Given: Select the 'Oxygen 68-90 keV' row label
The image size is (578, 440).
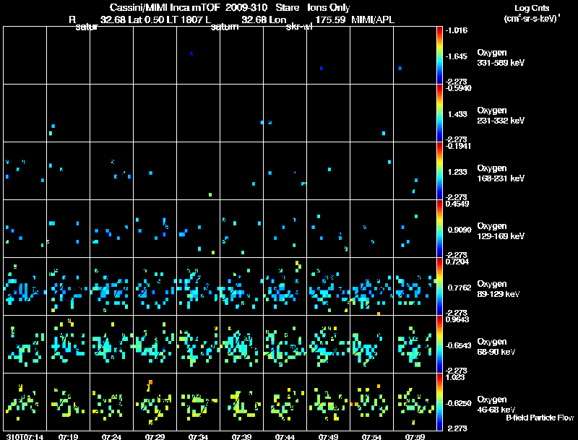Looking at the screenshot, I should point(496,347).
